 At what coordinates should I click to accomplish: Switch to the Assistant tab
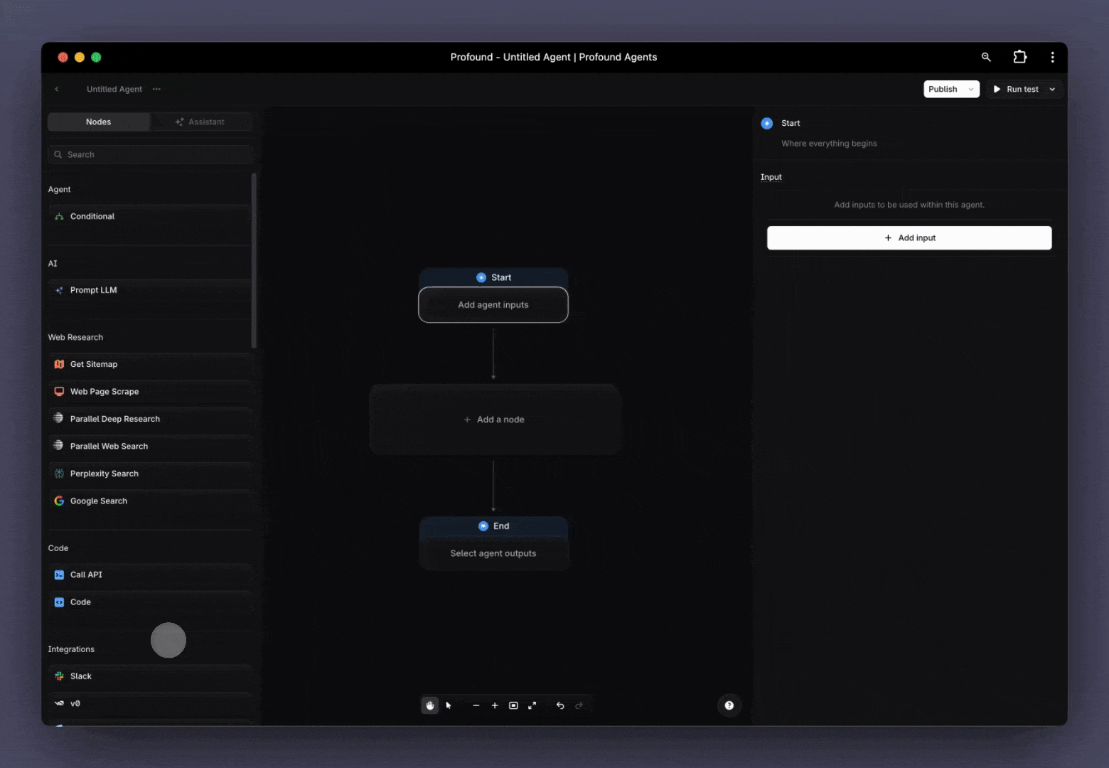(x=200, y=122)
